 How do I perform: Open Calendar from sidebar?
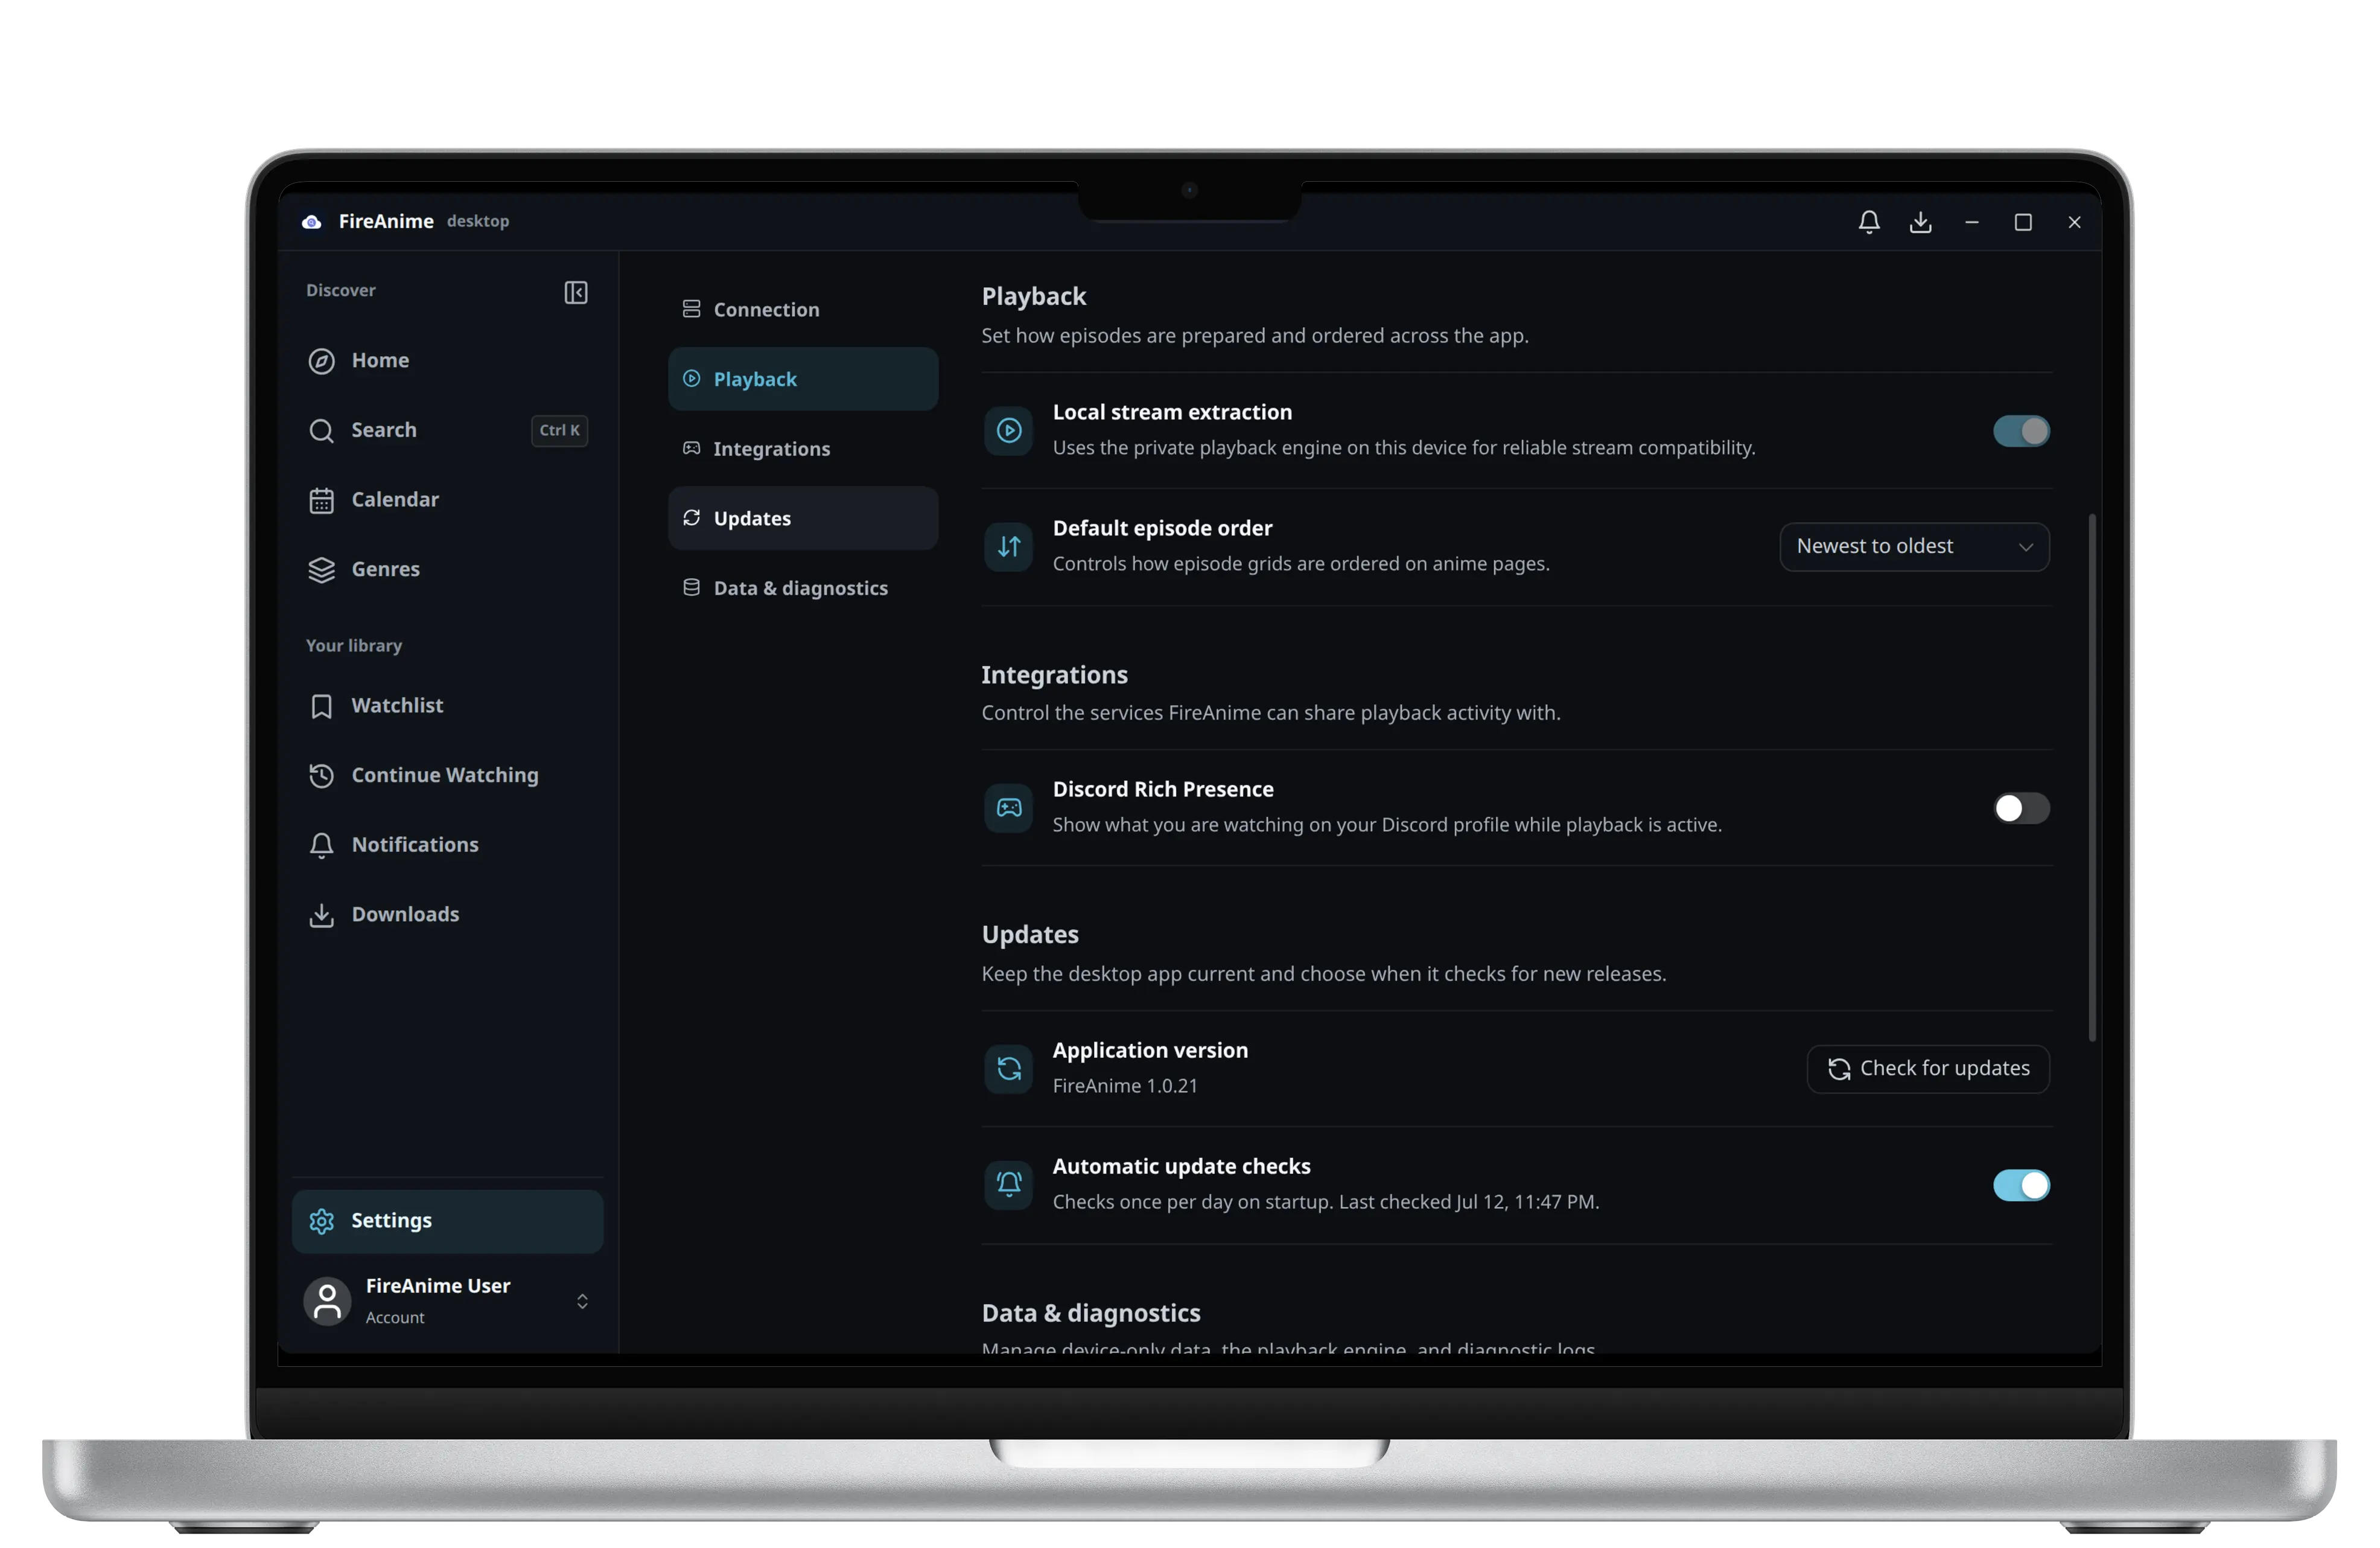click(x=447, y=501)
